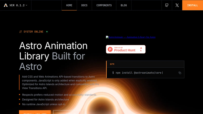Click the Product Hunt upvote count arrow

click(x=141, y=48)
